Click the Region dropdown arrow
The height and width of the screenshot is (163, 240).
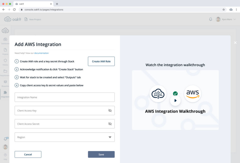click(110, 137)
